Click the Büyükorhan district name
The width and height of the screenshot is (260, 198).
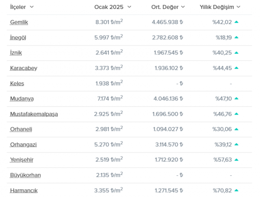[25, 175]
